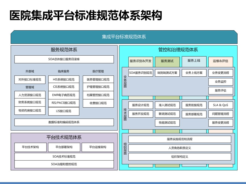Image resolution: width=246 pixels, height=184 pixels.
Task: Select 服务割接规范 box
Action: click(x=194, y=105)
